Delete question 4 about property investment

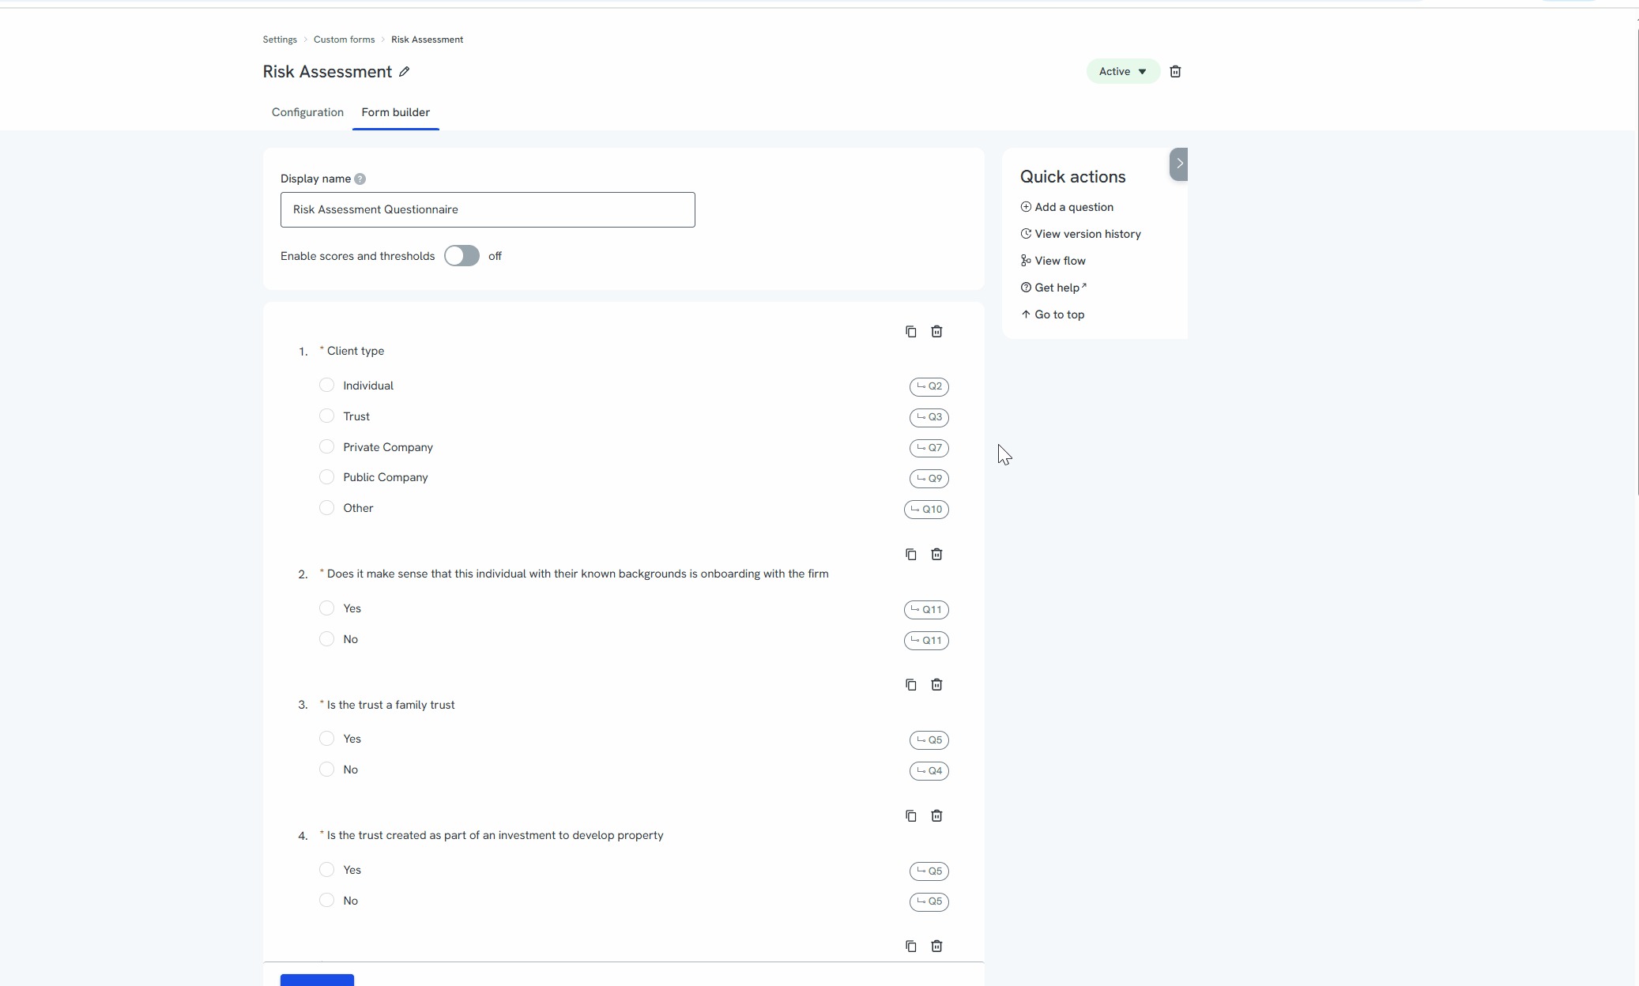point(936,816)
